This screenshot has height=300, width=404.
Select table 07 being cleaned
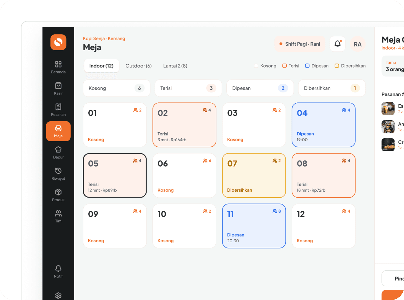point(254,175)
